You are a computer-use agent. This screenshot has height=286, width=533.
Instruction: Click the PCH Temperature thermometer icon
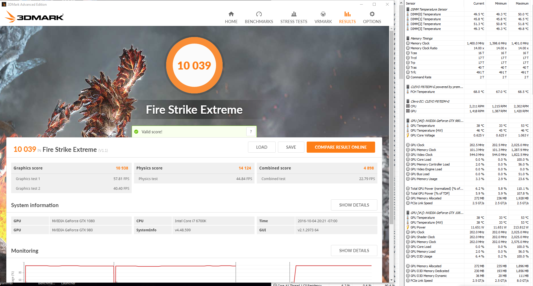point(408,92)
